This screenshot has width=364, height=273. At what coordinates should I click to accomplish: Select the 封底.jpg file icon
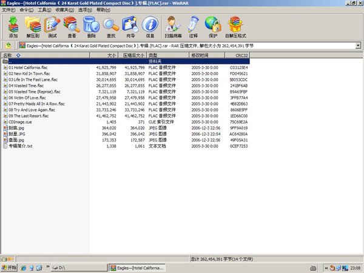5,128
